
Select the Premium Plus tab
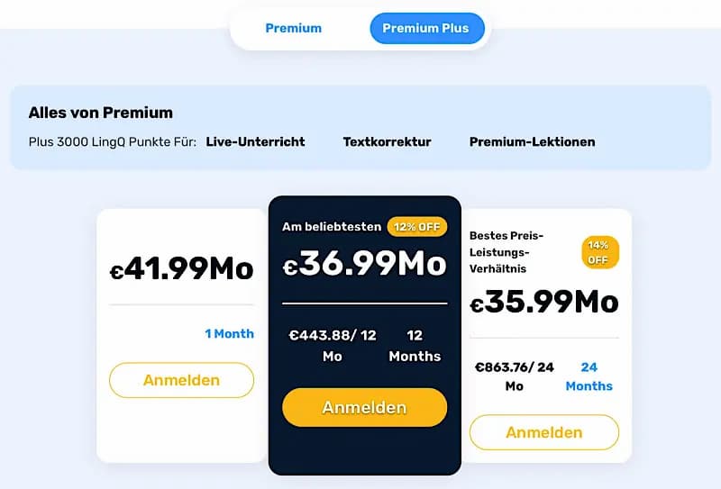(425, 28)
